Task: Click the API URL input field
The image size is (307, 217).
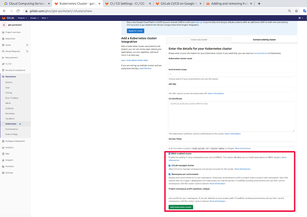Action: [x=232, y=89]
